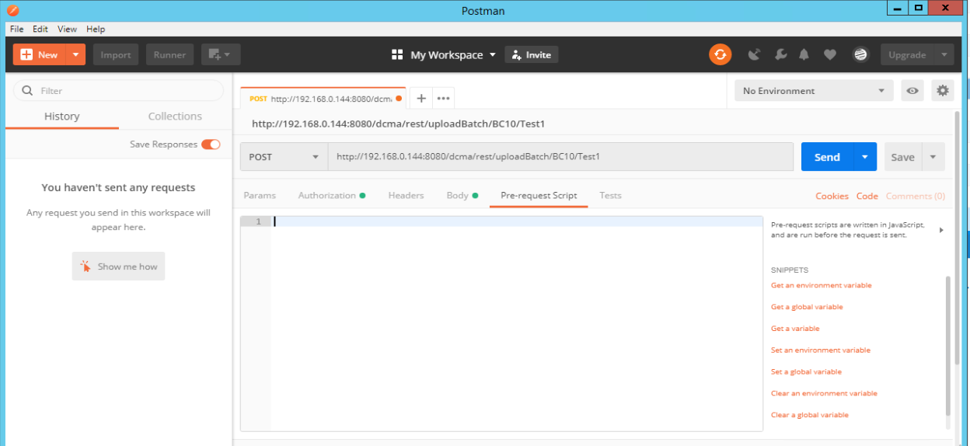
Task: Insert Get a global variable snippet
Action: click(807, 307)
